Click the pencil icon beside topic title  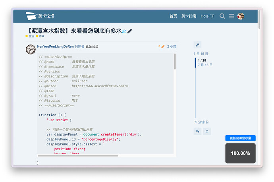point(130,31)
